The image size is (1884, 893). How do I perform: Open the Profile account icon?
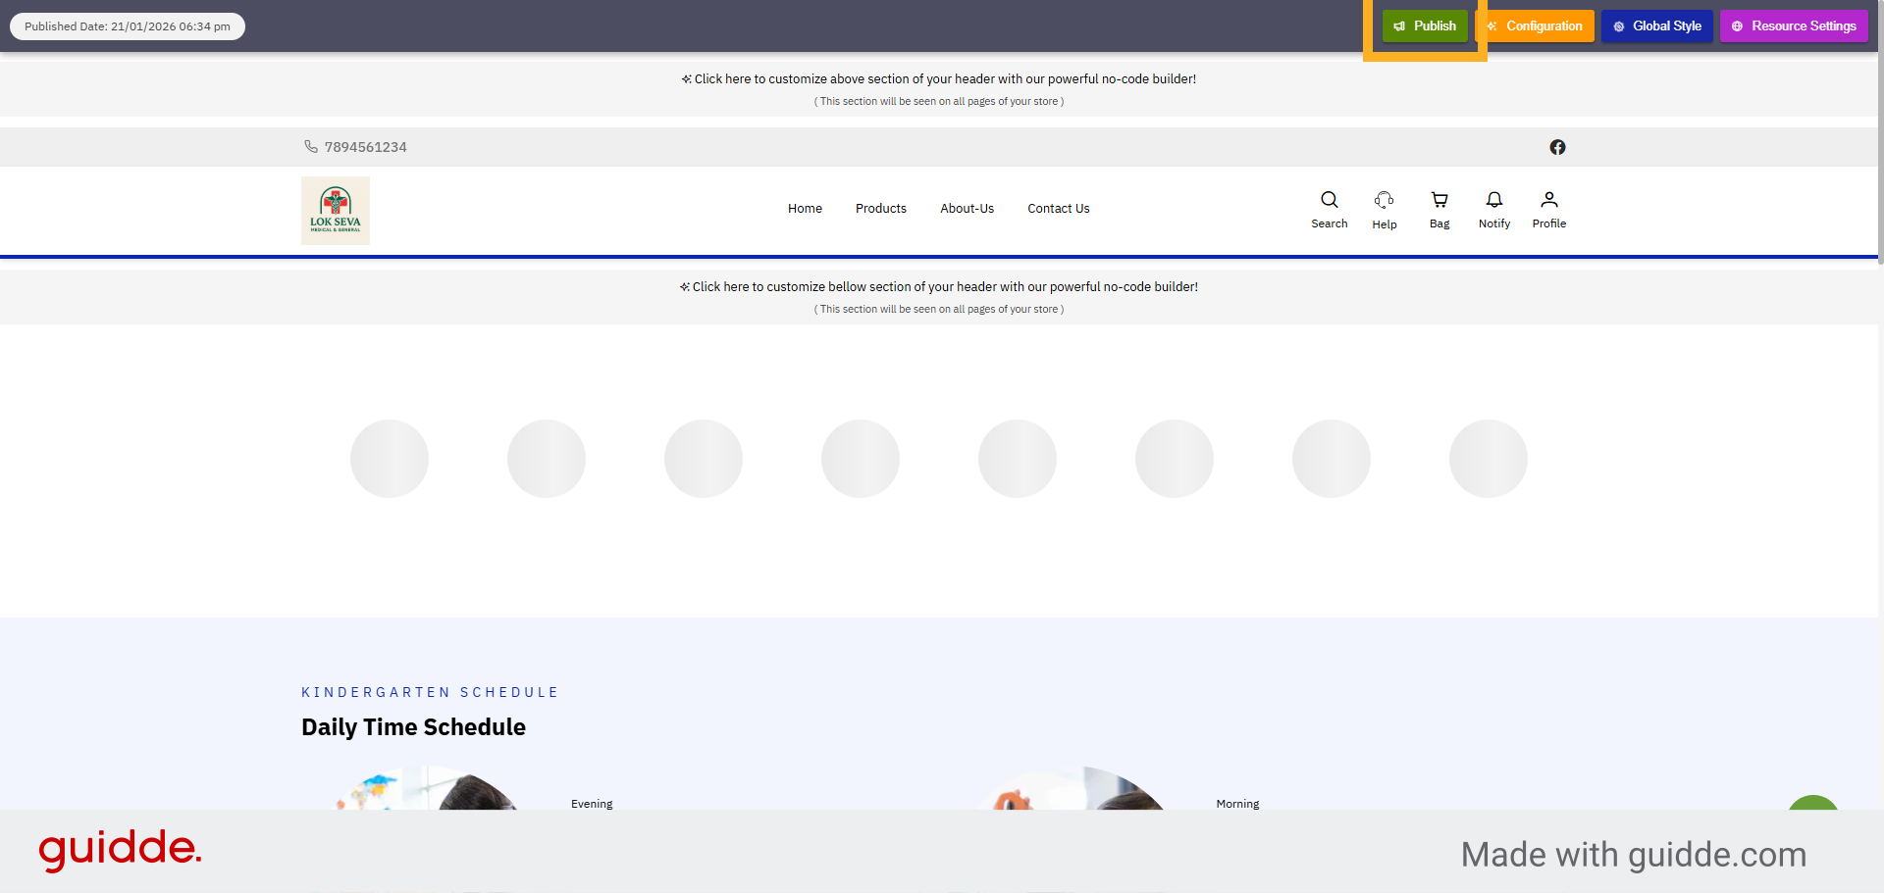coord(1548,200)
